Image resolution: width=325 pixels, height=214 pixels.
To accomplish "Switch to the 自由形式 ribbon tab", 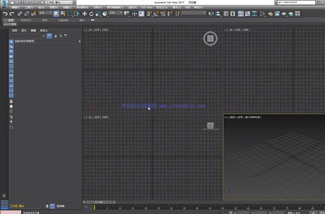I will pyautogui.click(x=26, y=20).
